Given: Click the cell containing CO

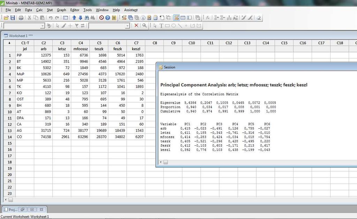Looking at the screenshot, I should (25, 137).
